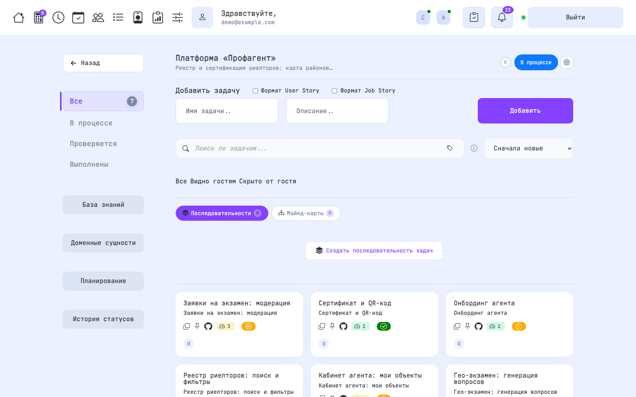Viewport: 636px width, 397px height.
Task: Enable Формат Job Story checkbox
Action: click(335, 91)
